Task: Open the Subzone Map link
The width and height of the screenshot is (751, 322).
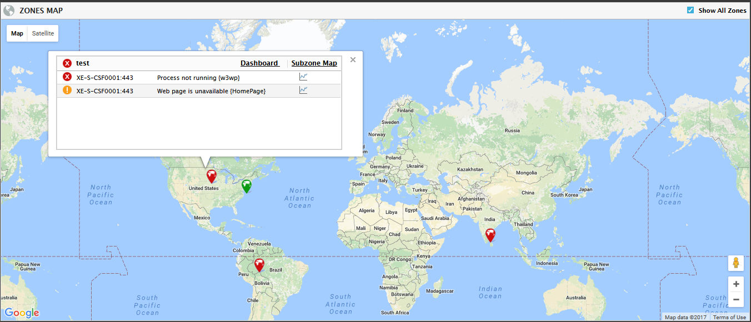Action: tap(314, 63)
